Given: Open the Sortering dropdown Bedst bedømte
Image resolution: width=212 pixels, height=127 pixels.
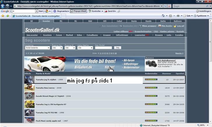Looking at the screenshot, I should tap(37, 48).
